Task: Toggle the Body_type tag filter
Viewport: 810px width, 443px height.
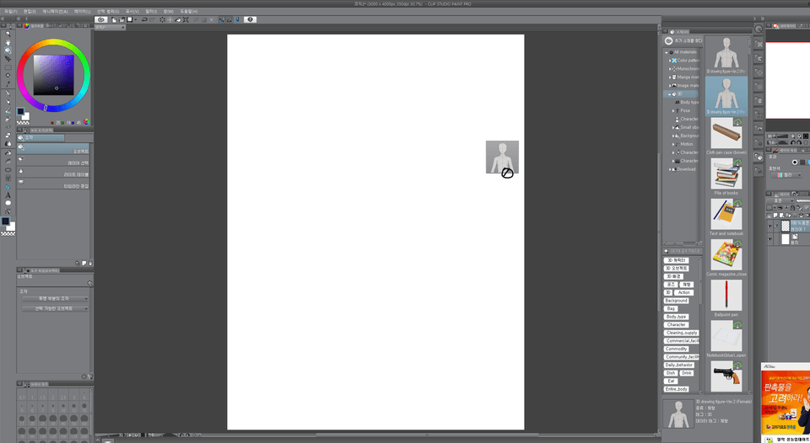Action: tap(676, 317)
